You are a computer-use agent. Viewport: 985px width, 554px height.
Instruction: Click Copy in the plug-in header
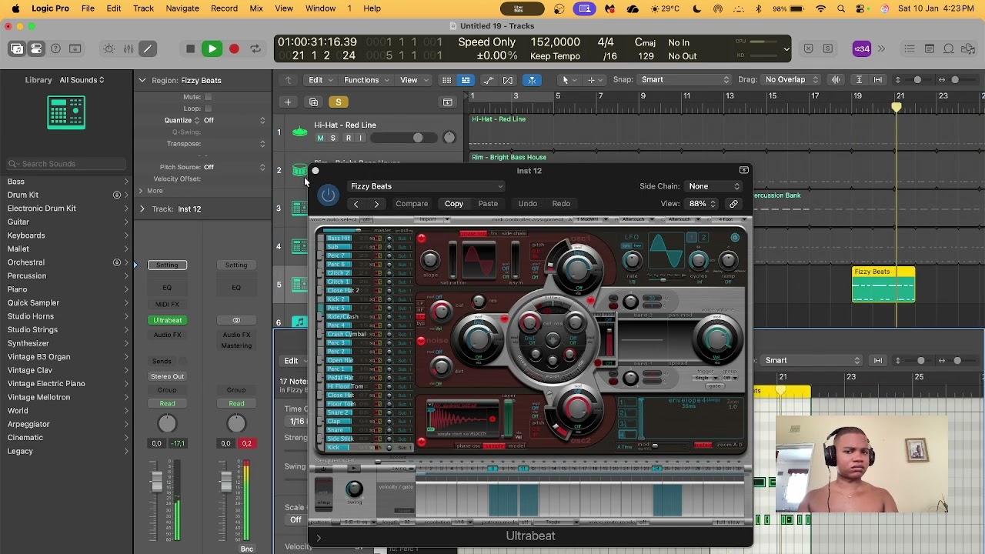[x=454, y=204]
